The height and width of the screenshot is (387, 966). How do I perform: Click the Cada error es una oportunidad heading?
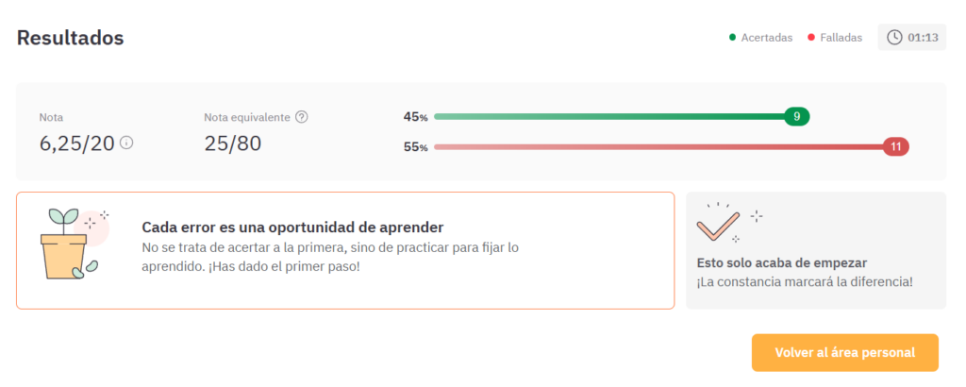[292, 227]
